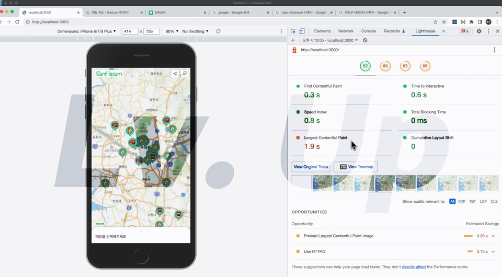The image size is (502, 277).
Task: Open the report selector dropdown localhost:3000
Action: (330, 40)
